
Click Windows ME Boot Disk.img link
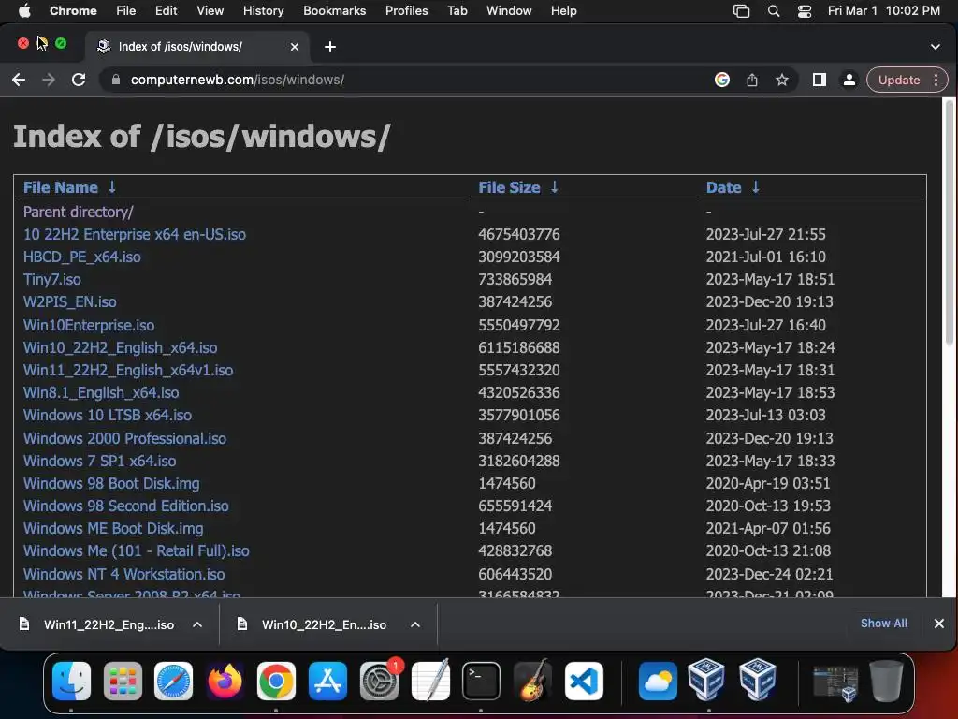[113, 528]
